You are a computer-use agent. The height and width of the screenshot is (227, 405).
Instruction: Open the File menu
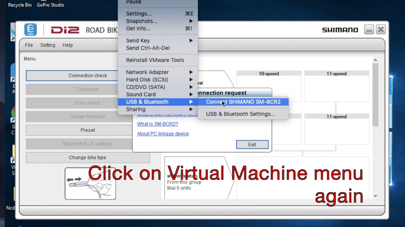[x=29, y=45]
